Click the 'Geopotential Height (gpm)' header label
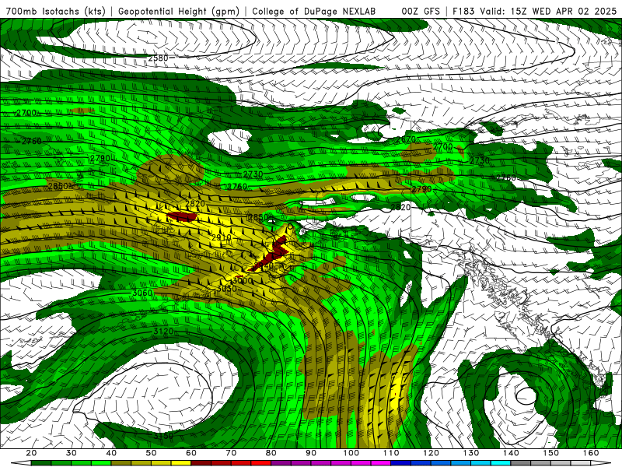622x467 pixels. tap(179, 12)
